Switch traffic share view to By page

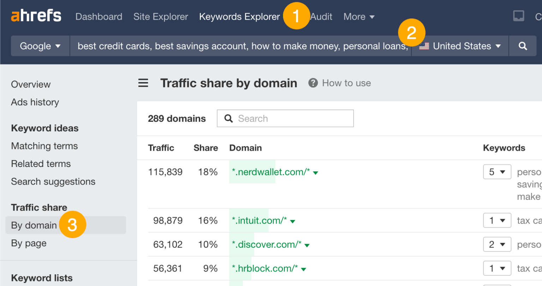pyautogui.click(x=29, y=243)
